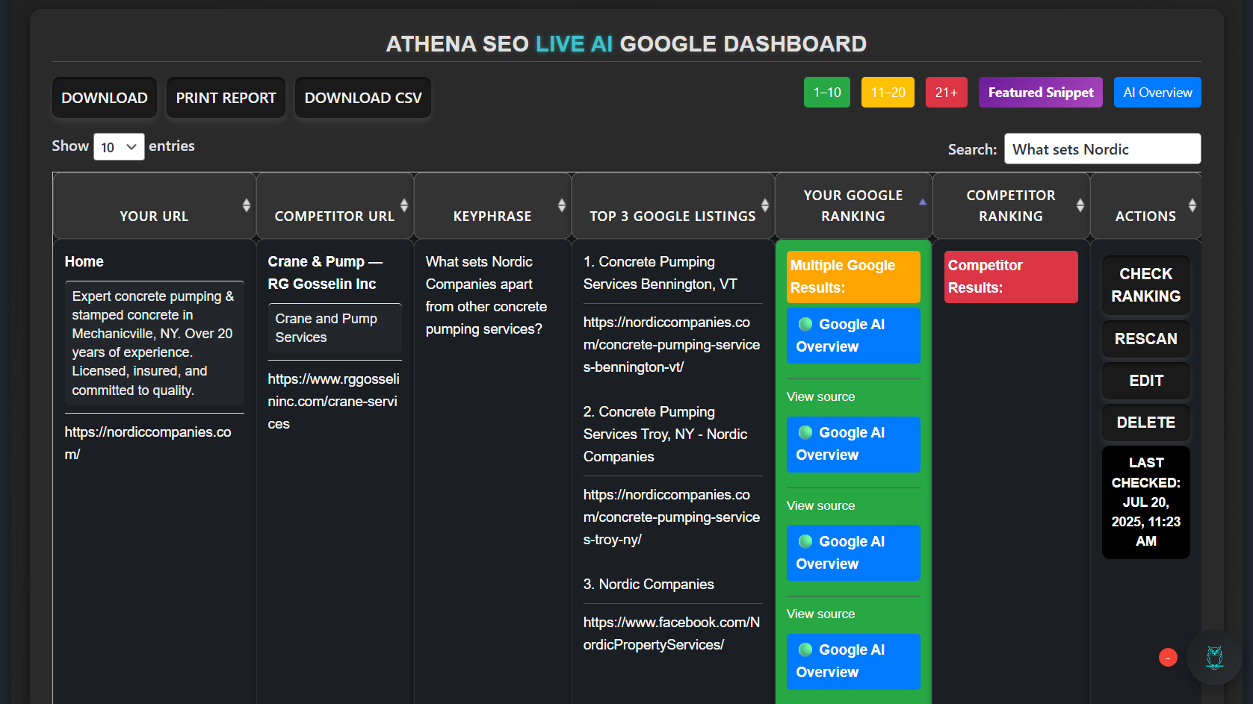
Task: Open the fourth Google AI Overview badge
Action: pos(853,661)
